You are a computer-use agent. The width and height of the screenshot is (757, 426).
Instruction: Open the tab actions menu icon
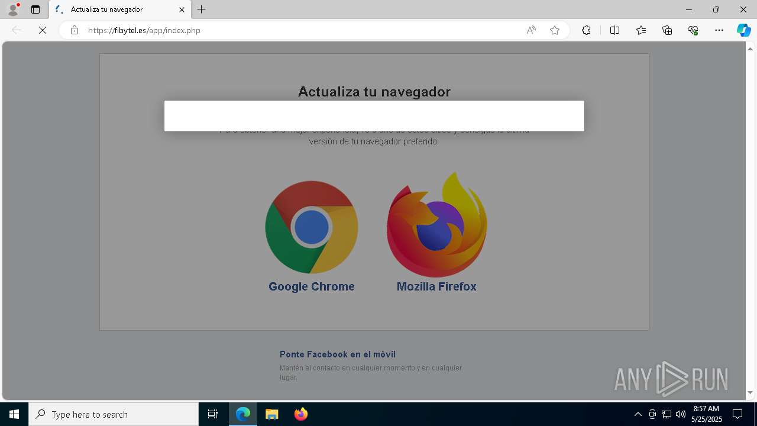pos(35,9)
